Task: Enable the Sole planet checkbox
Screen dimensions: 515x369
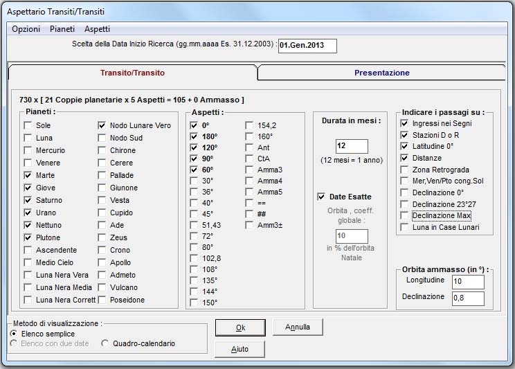Action: tap(28, 125)
